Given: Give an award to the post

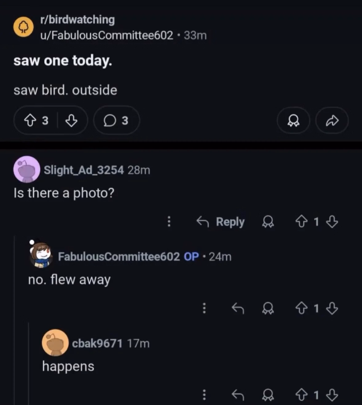Looking at the screenshot, I should tap(293, 121).
